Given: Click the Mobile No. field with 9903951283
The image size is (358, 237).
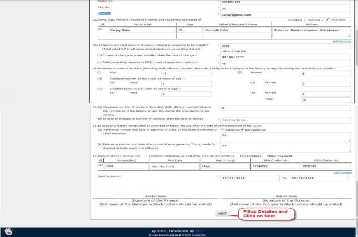Looking at the screenshot, I should point(285,2).
